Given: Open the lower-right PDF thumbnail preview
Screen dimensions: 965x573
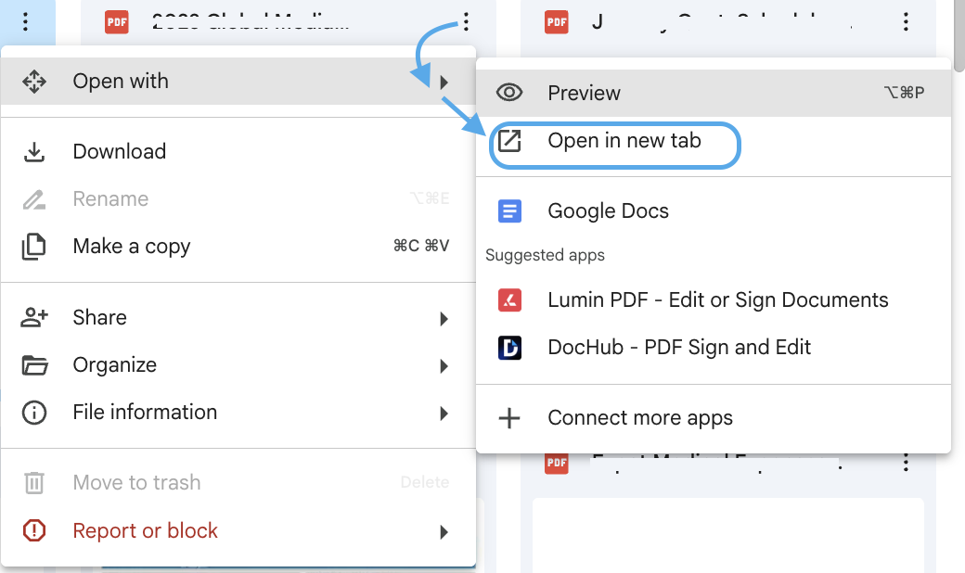Looking at the screenshot, I should coord(728,536).
